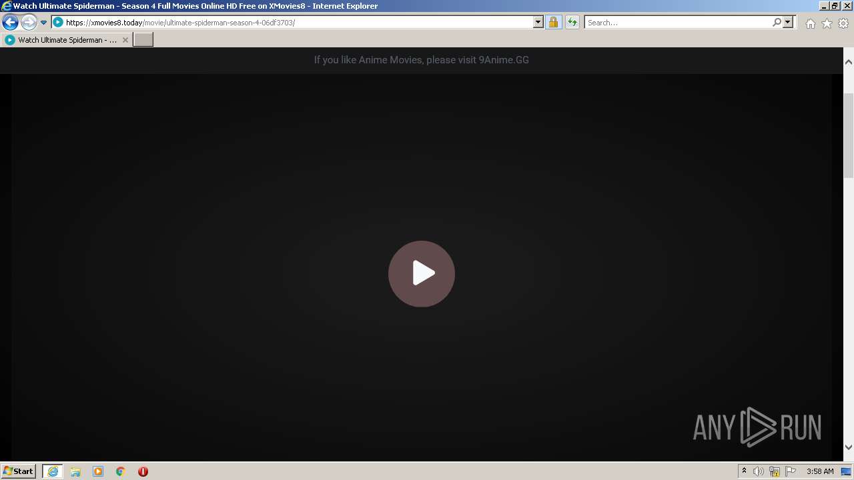This screenshot has height=480, width=854.
Task: Restore down the Internet Explorer window
Action: (835, 5)
